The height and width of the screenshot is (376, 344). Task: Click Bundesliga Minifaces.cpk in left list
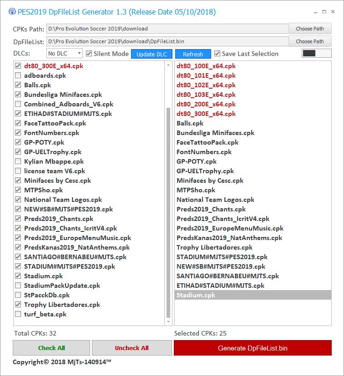[63, 95]
